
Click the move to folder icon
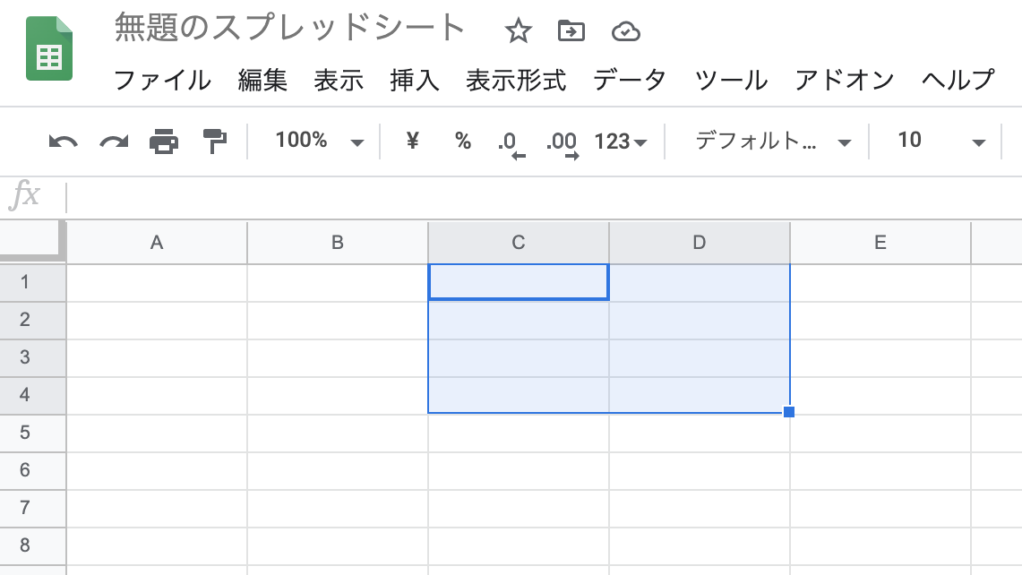(x=571, y=31)
